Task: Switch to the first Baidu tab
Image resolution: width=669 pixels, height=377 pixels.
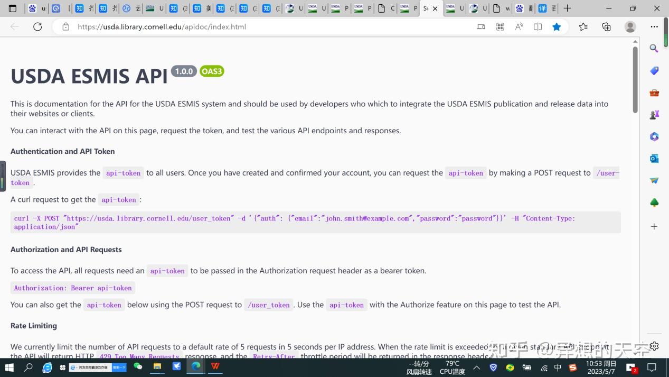Action: point(37,8)
